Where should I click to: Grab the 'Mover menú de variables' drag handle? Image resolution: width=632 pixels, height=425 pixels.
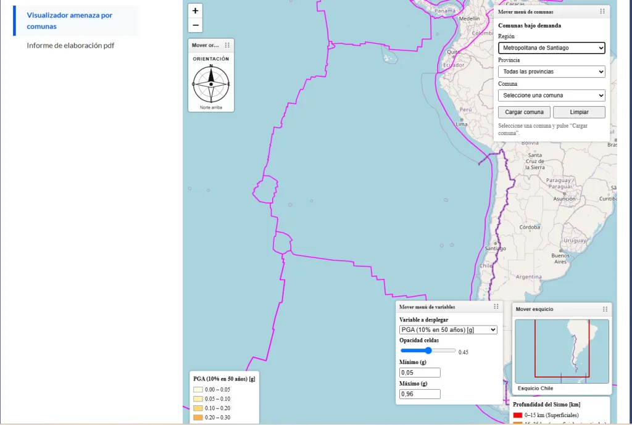point(496,307)
